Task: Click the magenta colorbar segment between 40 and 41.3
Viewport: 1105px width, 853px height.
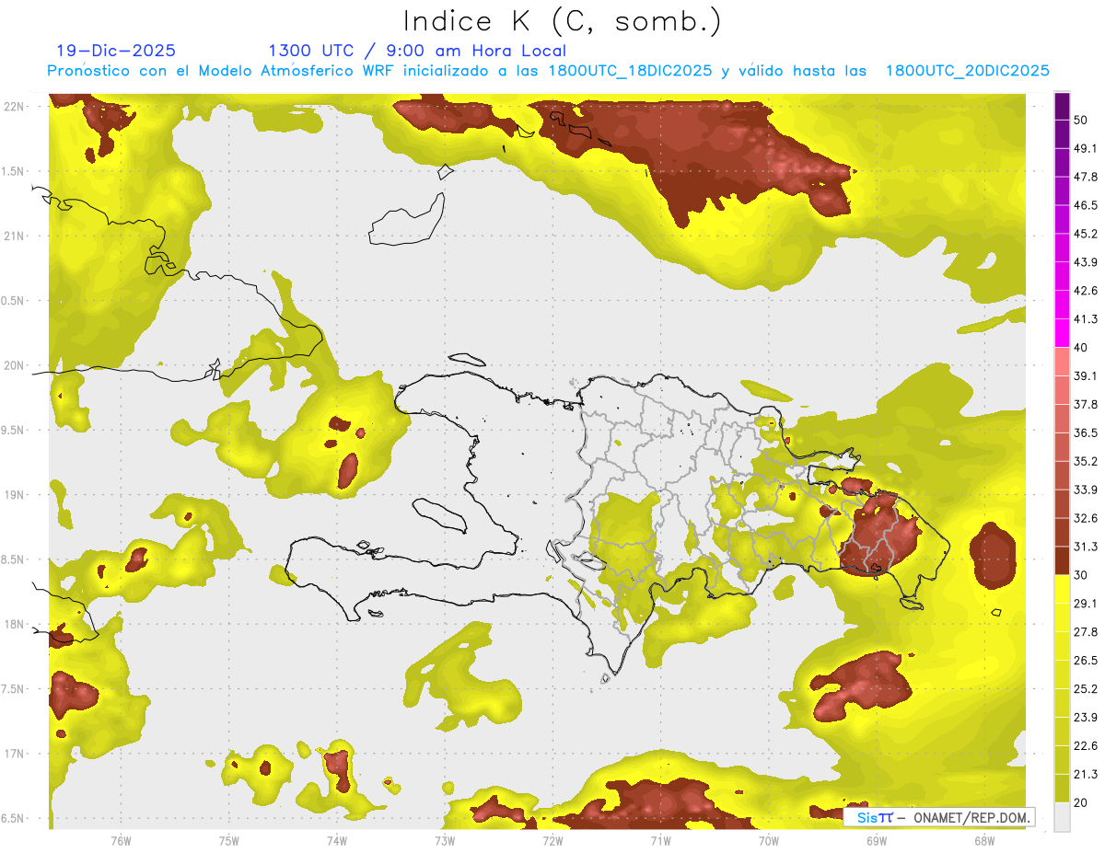Action: pyautogui.click(x=1062, y=333)
